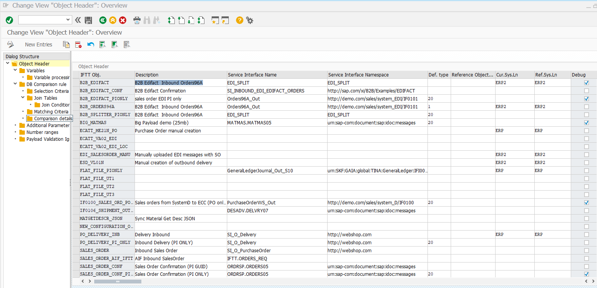This screenshot has width=597, height=288.
Task: Click the Print icon in toolbar
Action: (137, 20)
